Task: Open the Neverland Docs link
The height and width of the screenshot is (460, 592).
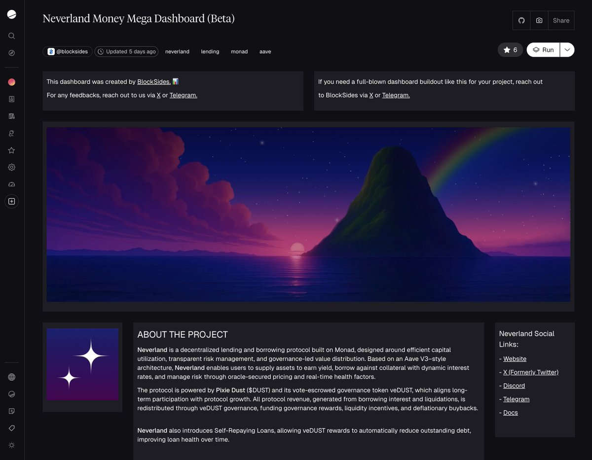Action: click(511, 412)
